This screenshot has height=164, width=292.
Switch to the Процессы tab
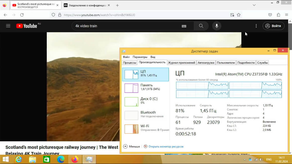130,63
